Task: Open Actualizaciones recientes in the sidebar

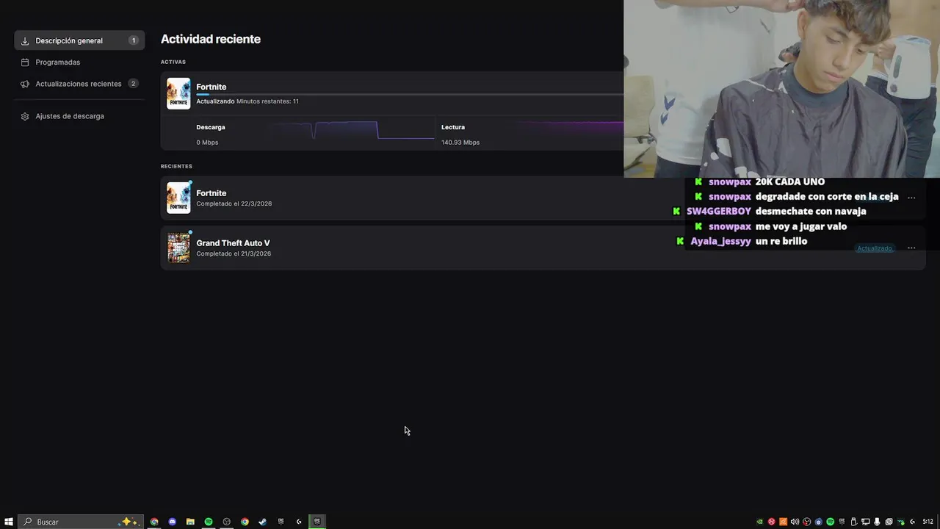Action: (79, 84)
